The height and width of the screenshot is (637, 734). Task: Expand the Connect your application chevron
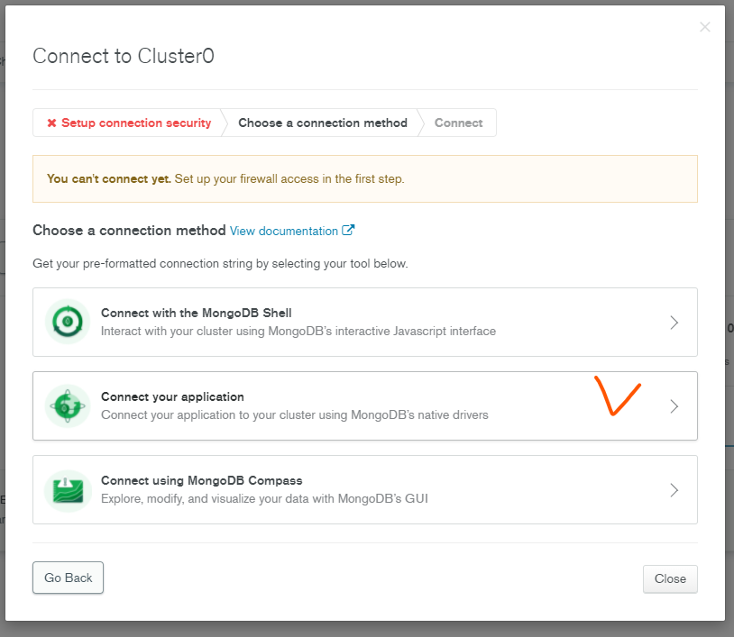click(674, 406)
